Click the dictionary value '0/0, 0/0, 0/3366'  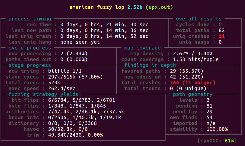pyautogui.click(x=72, y=123)
